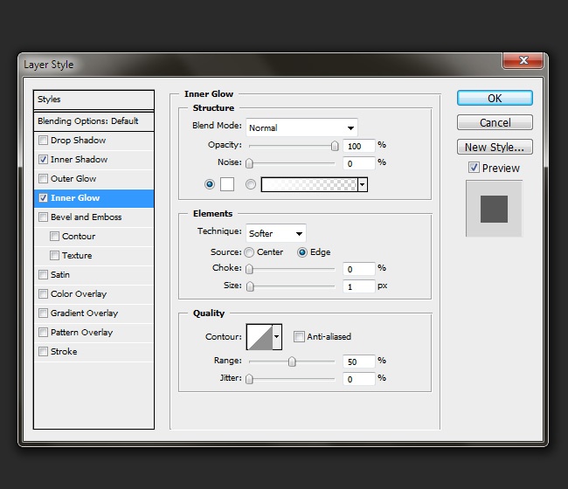Image resolution: width=568 pixels, height=489 pixels.
Task: Toggle the Preview checkbox
Action: tap(474, 168)
